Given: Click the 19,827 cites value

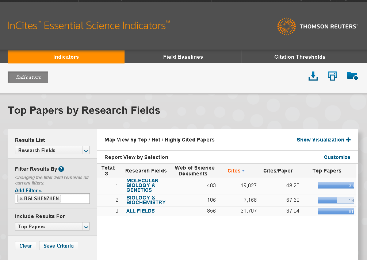Looking at the screenshot, I should [249, 185].
